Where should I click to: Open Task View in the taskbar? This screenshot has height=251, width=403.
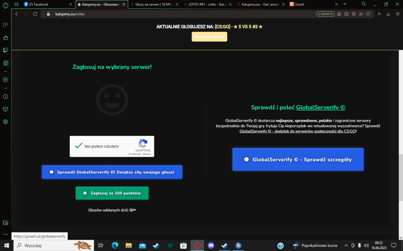[101, 245]
